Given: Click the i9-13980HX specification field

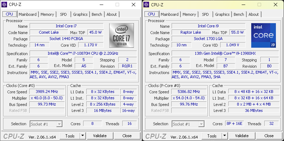Looking at the screenshot, I should (x=225, y=54).
